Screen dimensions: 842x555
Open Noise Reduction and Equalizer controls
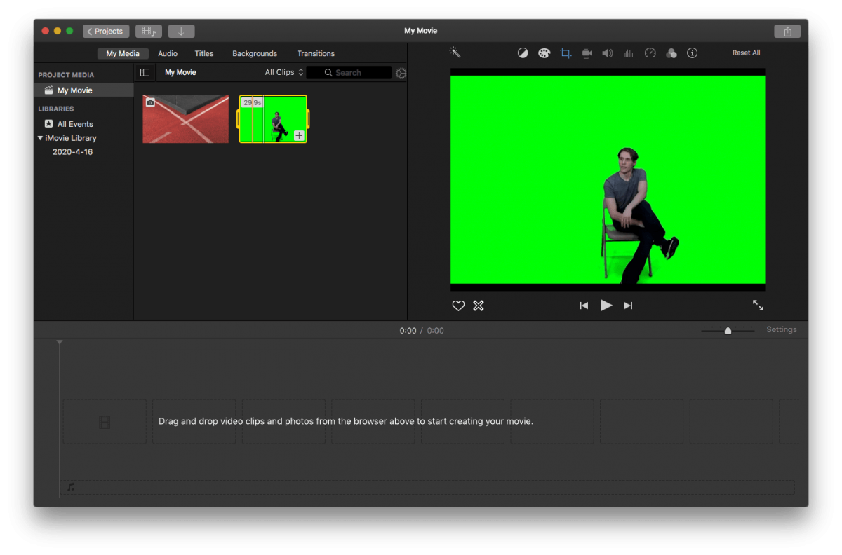[628, 53]
